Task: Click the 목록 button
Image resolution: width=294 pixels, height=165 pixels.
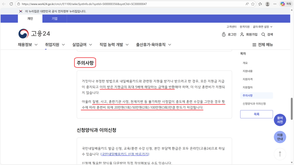Action: tap(256, 114)
